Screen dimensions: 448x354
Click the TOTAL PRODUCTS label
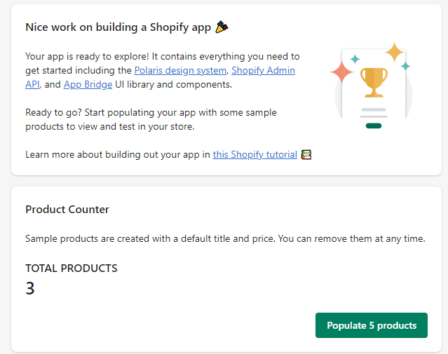coord(72,268)
